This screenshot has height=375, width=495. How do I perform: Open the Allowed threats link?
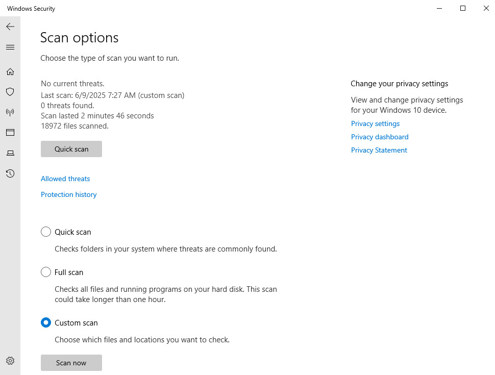click(65, 179)
